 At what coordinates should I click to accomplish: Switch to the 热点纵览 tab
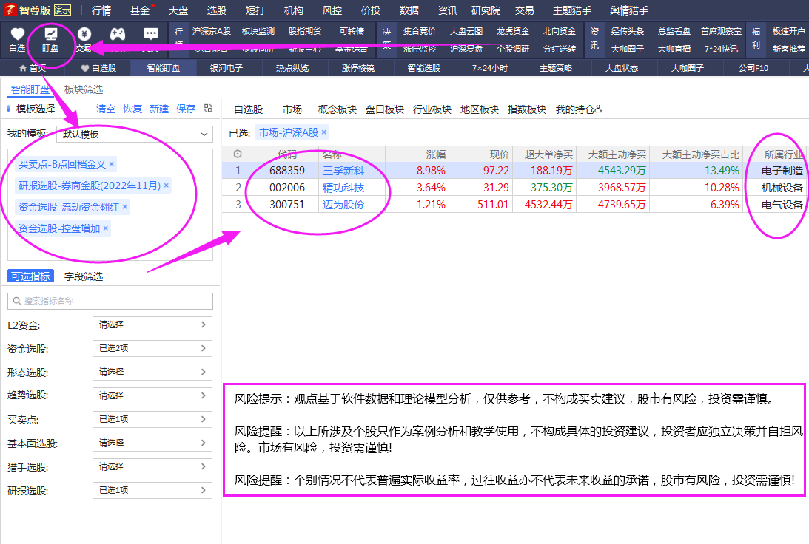[292, 68]
